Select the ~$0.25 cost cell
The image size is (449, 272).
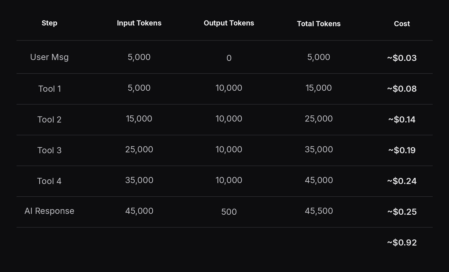pos(402,212)
